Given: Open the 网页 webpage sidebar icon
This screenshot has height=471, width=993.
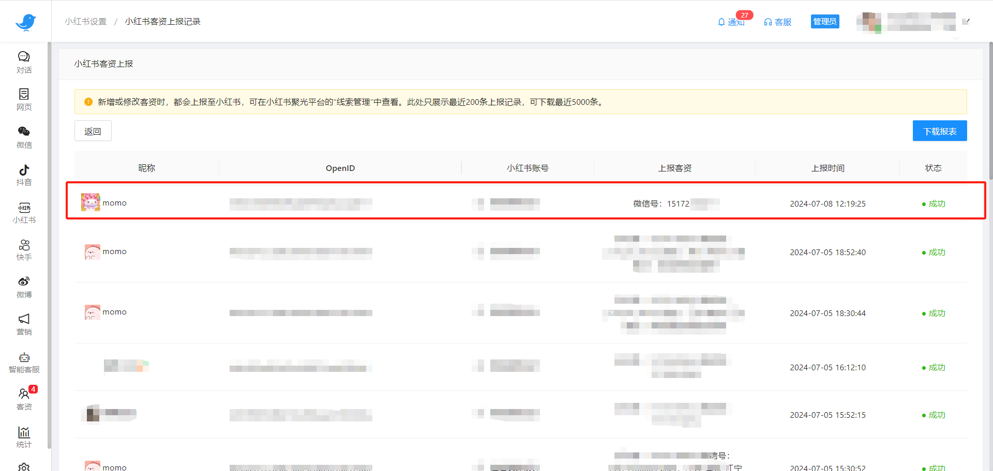Looking at the screenshot, I should click(24, 99).
